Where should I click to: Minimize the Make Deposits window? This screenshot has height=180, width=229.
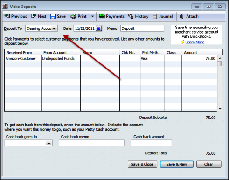(x=197, y=7)
